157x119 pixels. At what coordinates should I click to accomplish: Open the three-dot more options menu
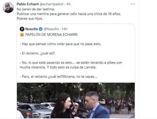[x=133, y=4]
